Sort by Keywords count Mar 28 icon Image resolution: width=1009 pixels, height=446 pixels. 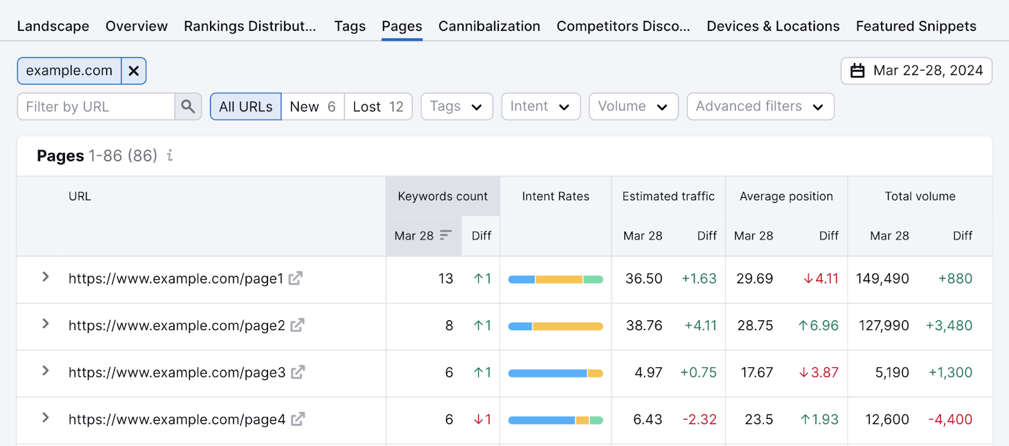pos(446,235)
